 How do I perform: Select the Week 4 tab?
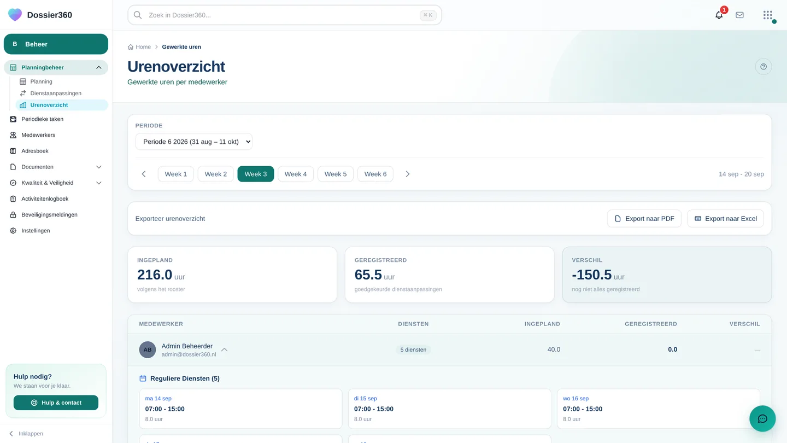click(x=296, y=174)
